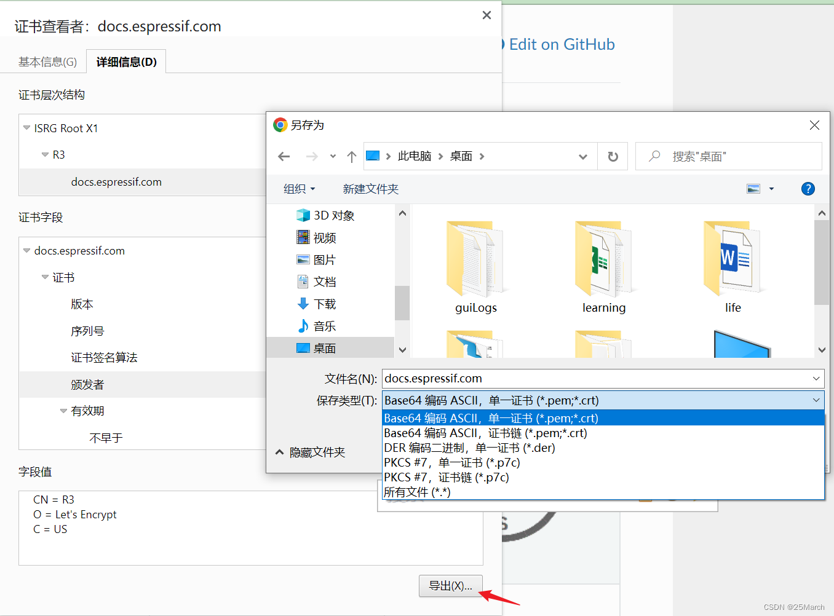Click the search magnifier icon
The image size is (834, 616).
tap(654, 156)
